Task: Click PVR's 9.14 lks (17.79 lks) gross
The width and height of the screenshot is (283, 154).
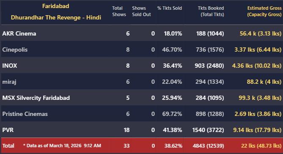Action: tap(257, 130)
